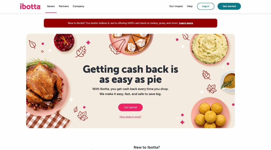Viewport: 271px width, 150px height.
Task: Click the Log in button
Action: click(205, 6)
